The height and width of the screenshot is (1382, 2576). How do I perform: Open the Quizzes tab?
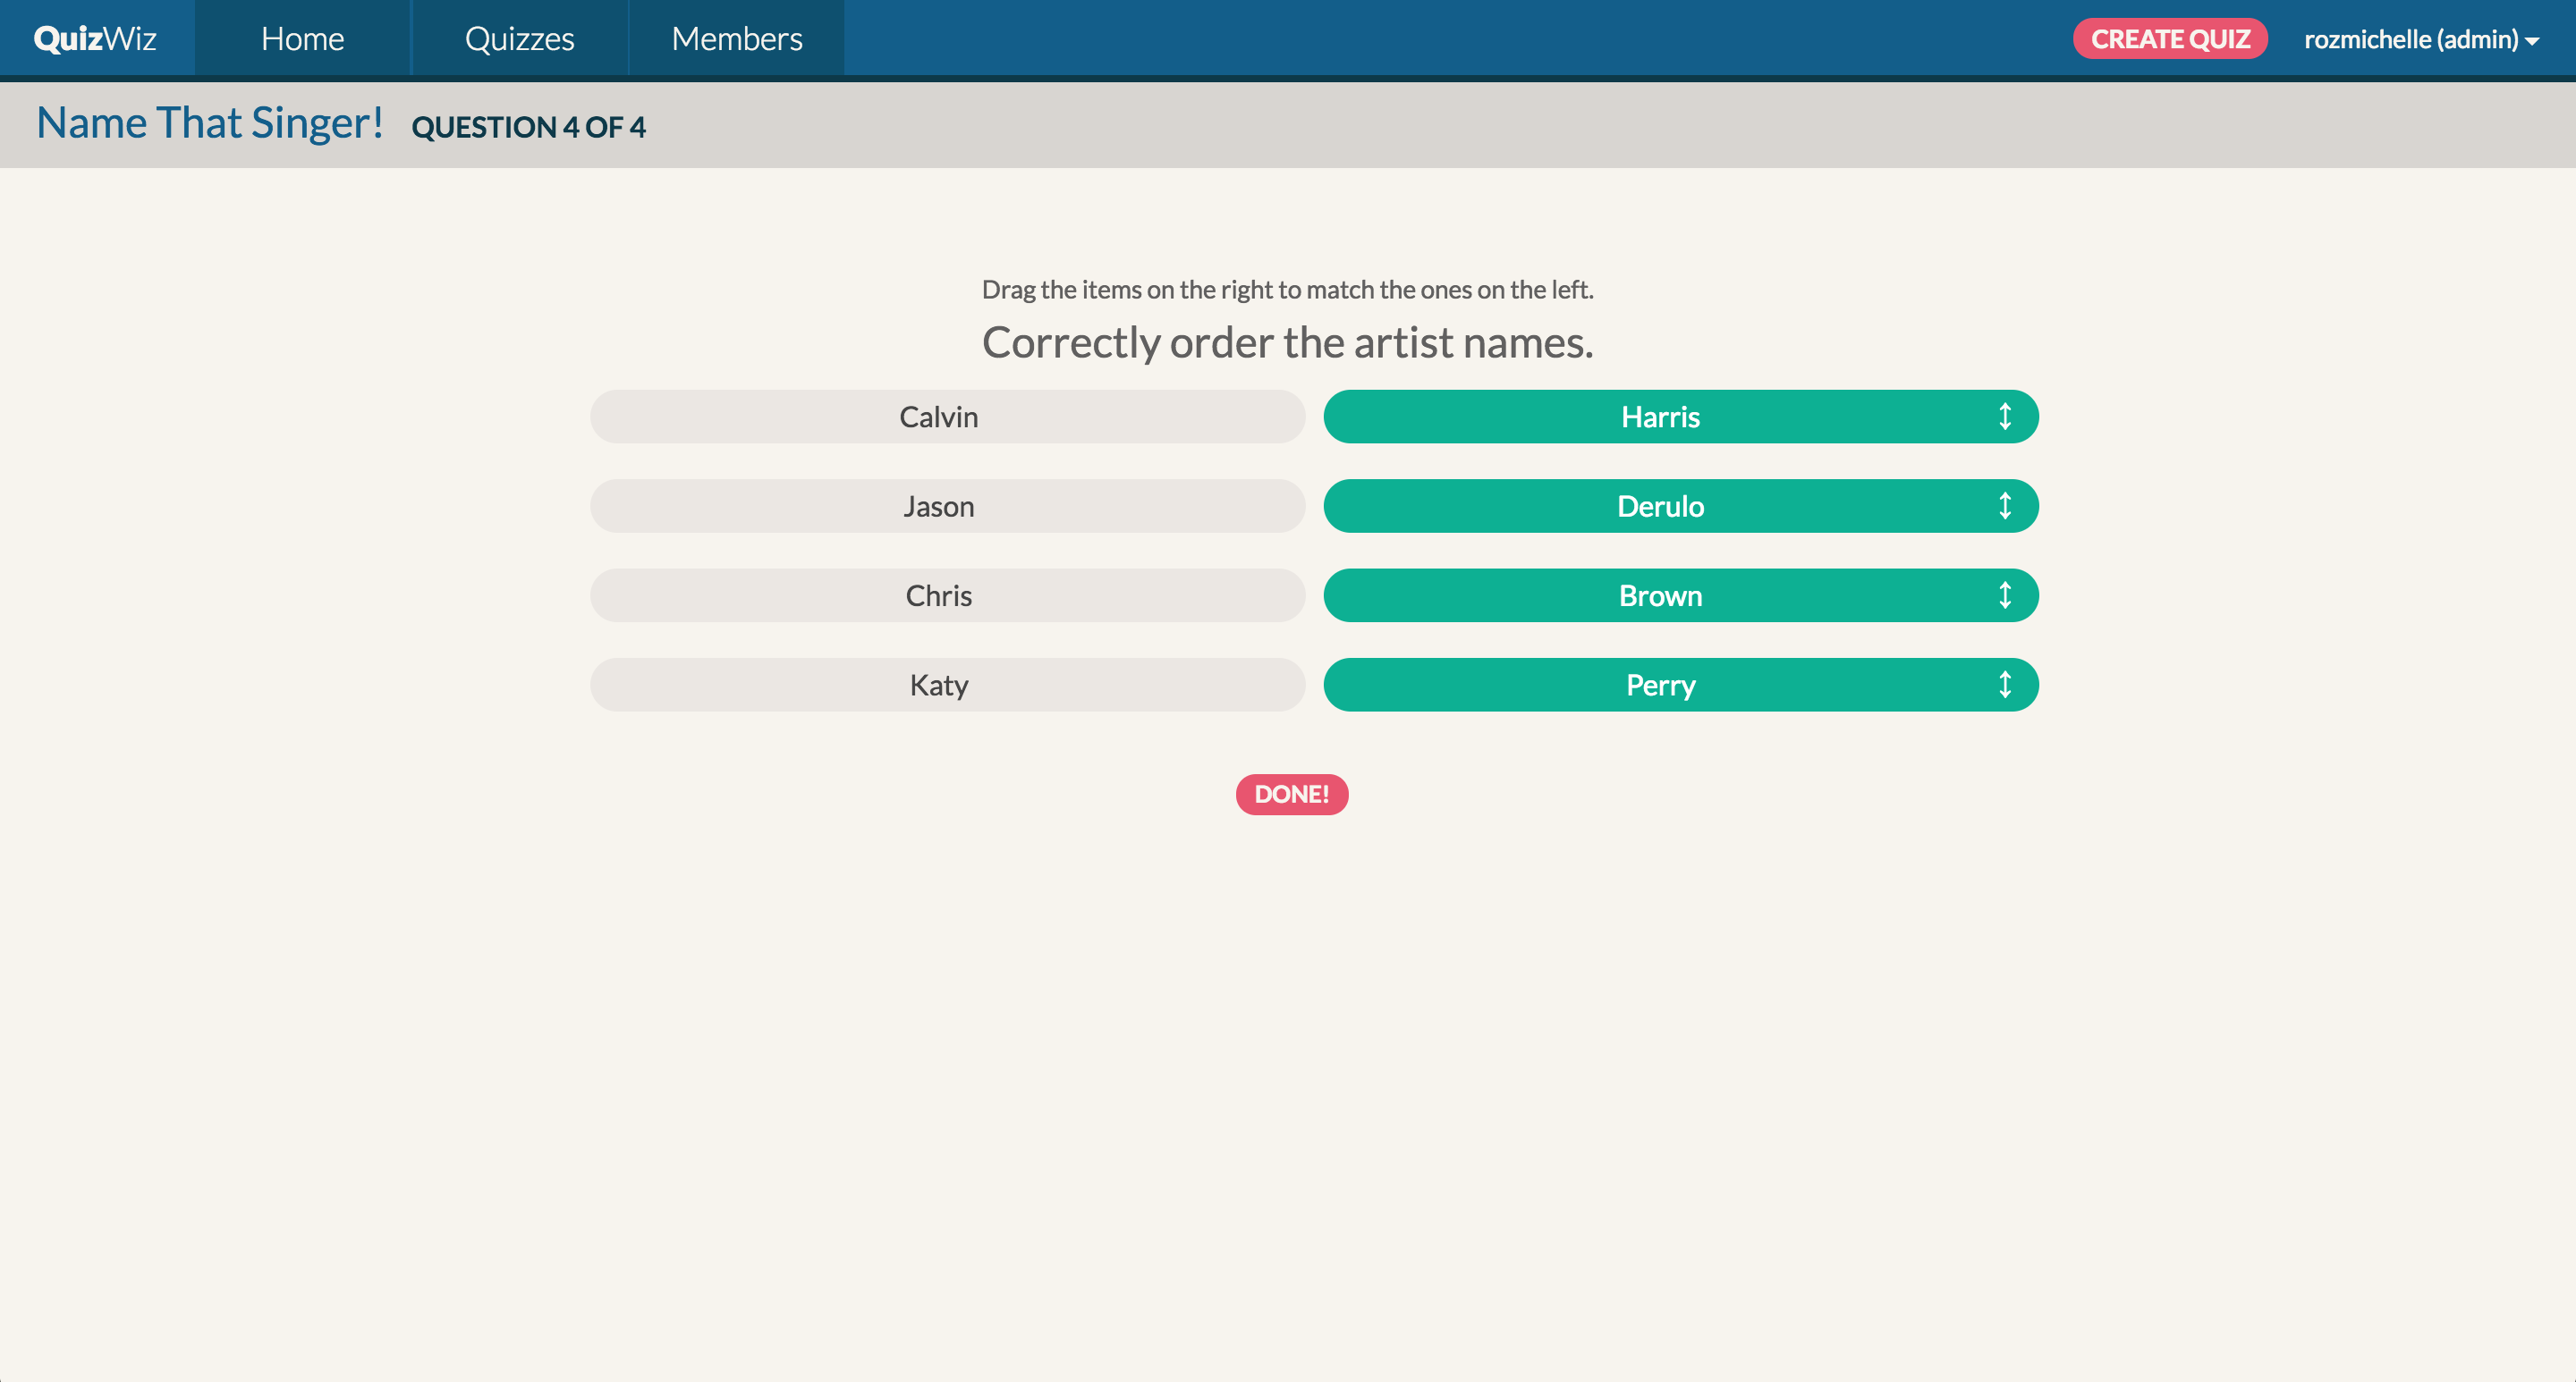[520, 38]
